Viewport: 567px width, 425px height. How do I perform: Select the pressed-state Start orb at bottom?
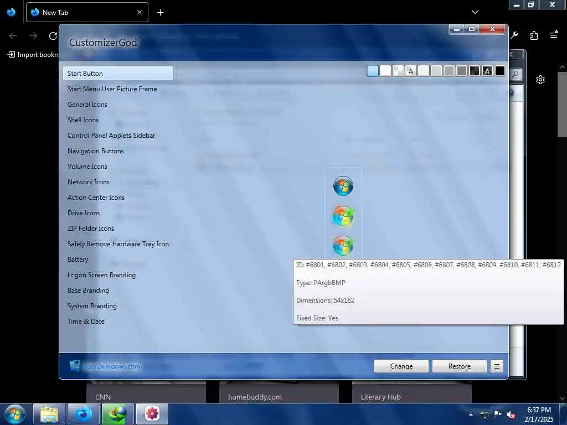pyautogui.click(x=343, y=245)
